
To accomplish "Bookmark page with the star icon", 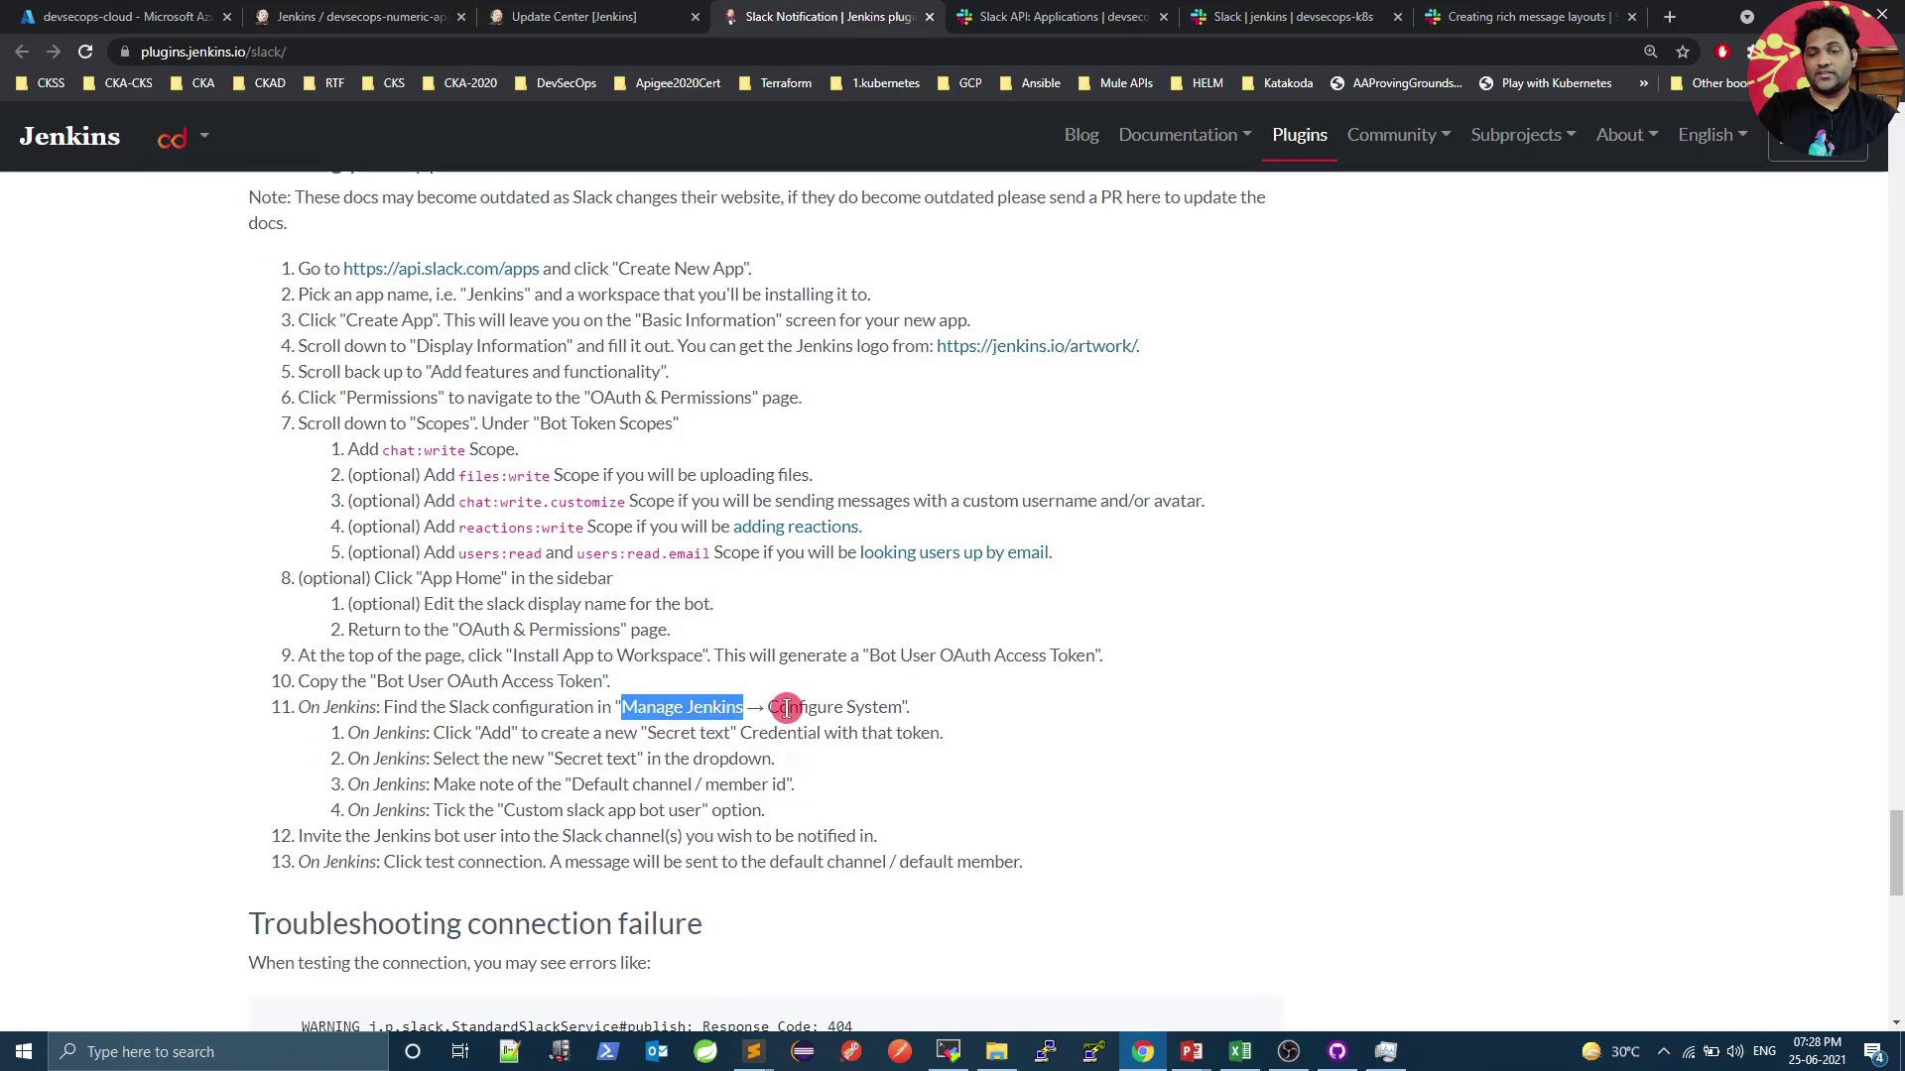I will (1683, 52).
